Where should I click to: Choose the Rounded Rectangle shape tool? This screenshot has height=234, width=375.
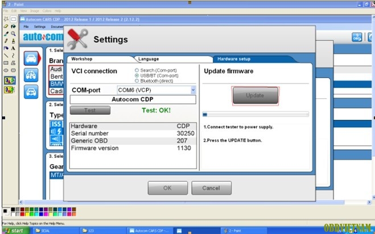pyautogui.click(x=14, y=70)
